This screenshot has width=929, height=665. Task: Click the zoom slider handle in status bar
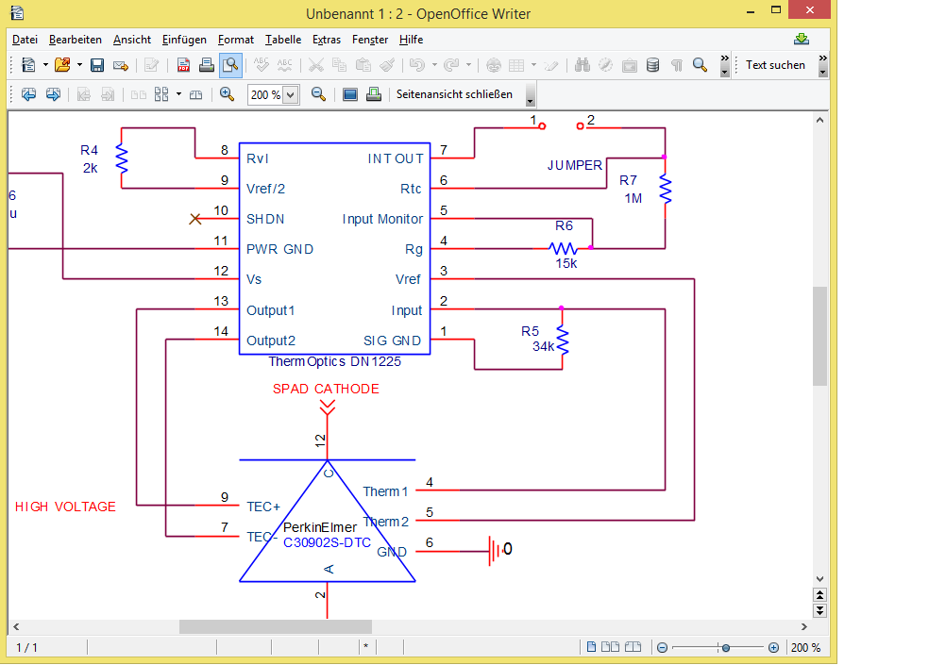pyautogui.click(x=725, y=648)
